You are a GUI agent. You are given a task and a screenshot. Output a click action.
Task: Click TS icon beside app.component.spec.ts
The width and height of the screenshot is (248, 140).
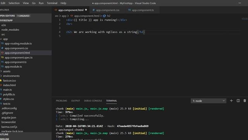point(2,57)
